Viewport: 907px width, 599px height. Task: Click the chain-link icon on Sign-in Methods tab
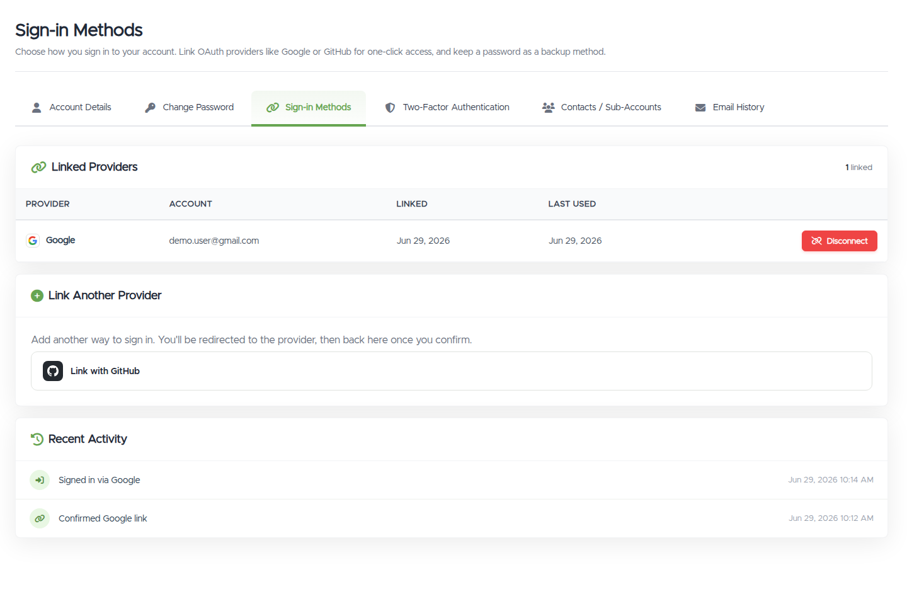[x=273, y=108]
